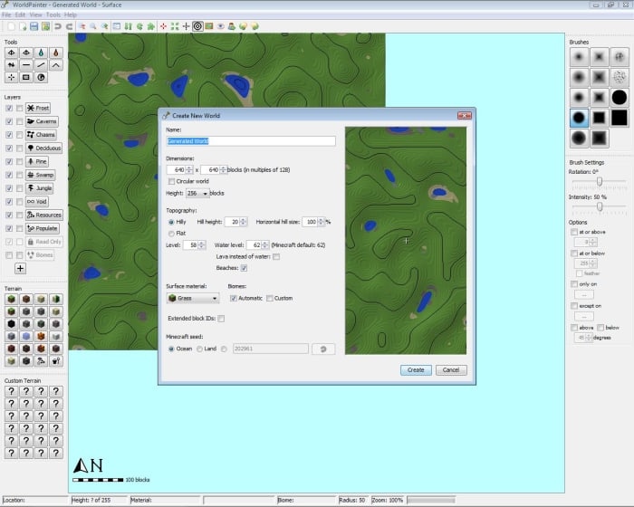Image resolution: width=634 pixels, height=507 pixels.
Task: Select the Ocean seed radio button
Action: pyautogui.click(x=171, y=349)
